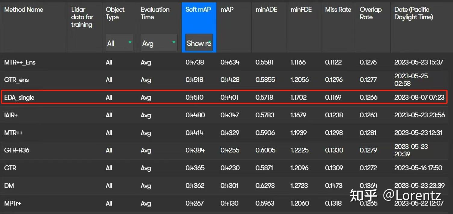Viewport: 453px width, 214px height.
Task: Select the GTR-R36 method name
Action: [x=17, y=150]
